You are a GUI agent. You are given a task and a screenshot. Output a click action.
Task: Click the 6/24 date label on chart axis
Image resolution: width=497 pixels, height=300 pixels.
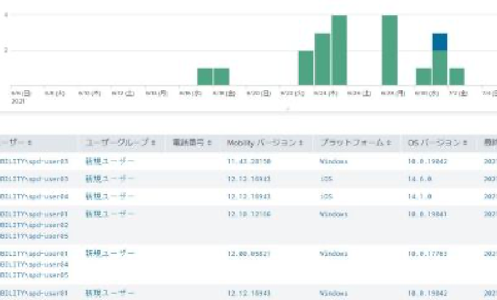click(325, 94)
